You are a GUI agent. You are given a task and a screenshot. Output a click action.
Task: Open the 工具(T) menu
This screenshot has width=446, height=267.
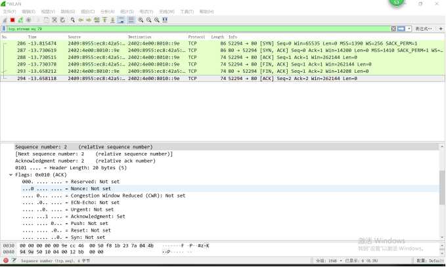(x=187, y=11)
